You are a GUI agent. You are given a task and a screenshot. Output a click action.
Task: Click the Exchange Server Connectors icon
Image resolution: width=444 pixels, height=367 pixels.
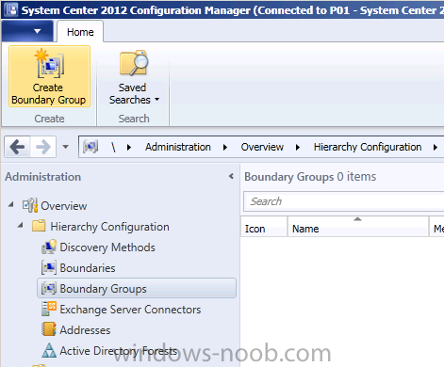click(x=49, y=309)
